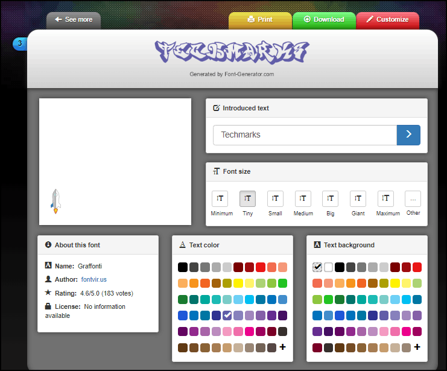The image size is (447, 371).
Task: Pick the Medium font size icon
Action: [303, 198]
